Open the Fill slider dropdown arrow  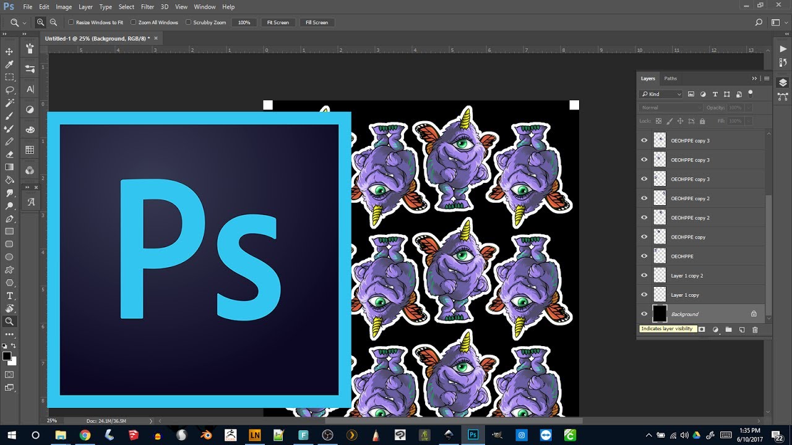coord(749,121)
